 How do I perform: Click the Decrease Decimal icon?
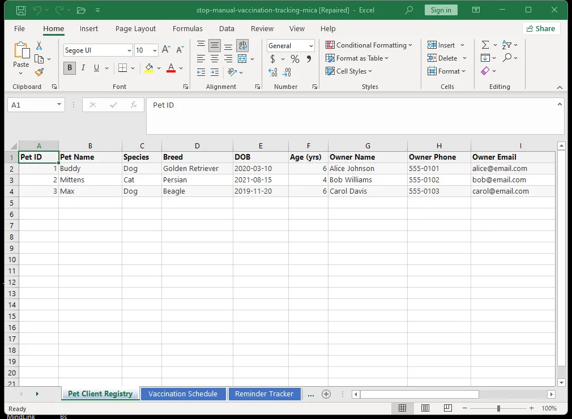pos(287,72)
